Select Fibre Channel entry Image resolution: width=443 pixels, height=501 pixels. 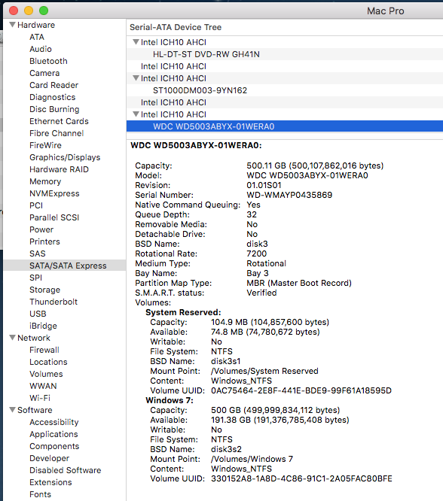click(x=57, y=133)
